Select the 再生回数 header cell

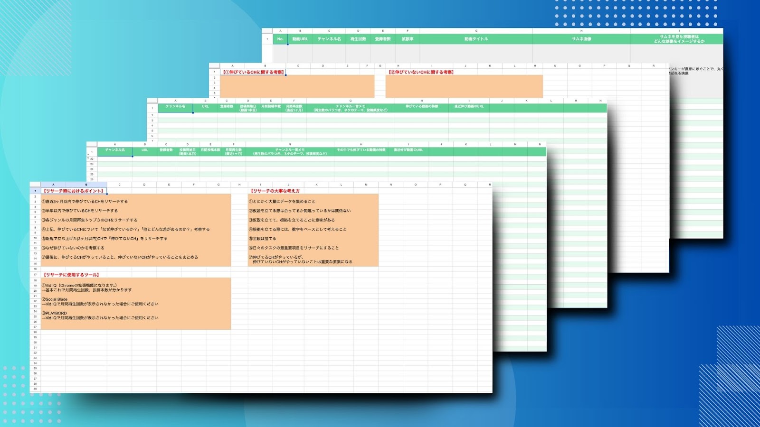click(358, 39)
